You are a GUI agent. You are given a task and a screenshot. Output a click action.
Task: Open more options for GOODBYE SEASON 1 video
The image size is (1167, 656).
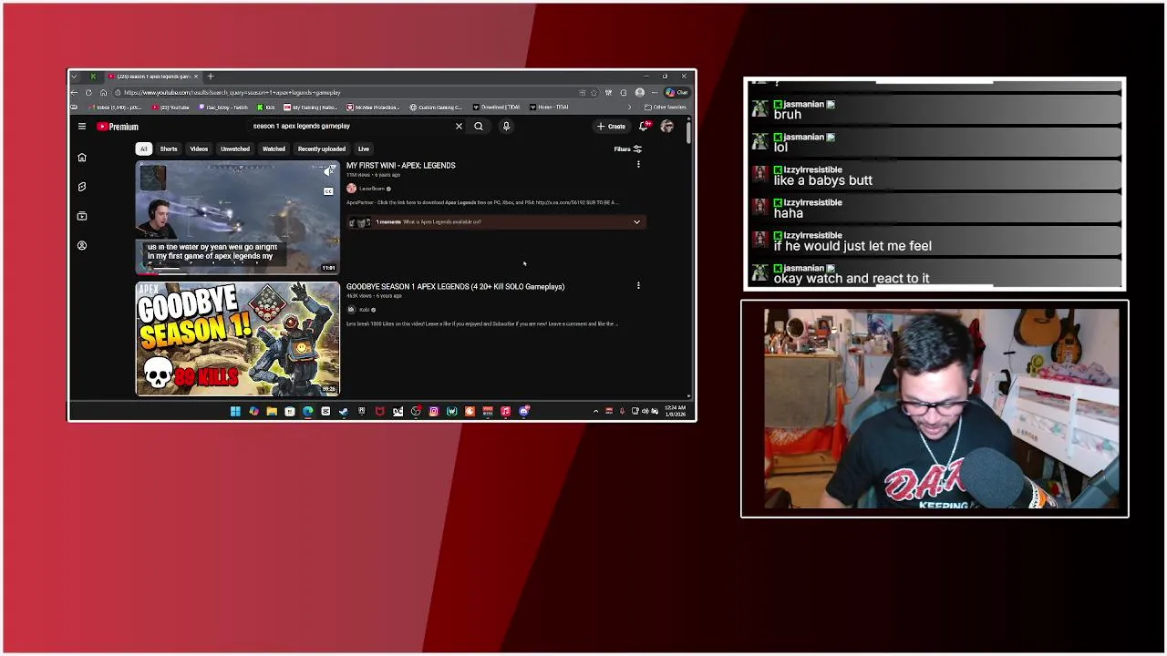pos(638,286)
